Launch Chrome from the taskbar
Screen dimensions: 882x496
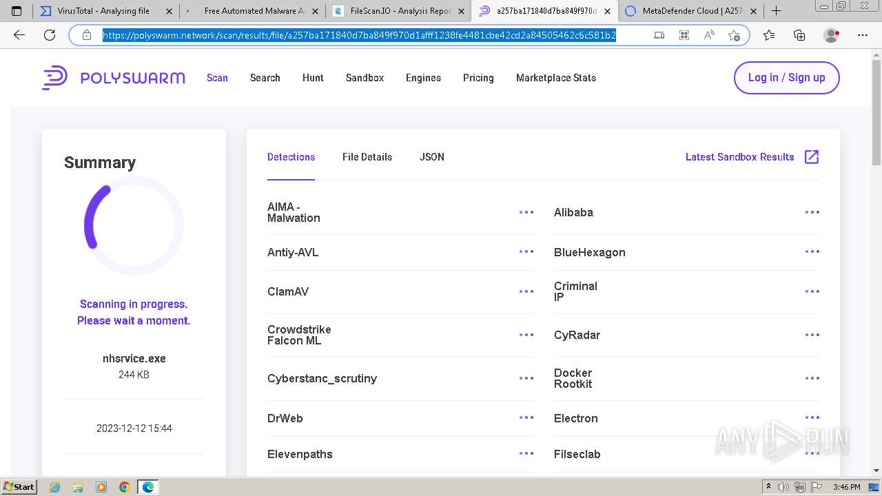pos(125,487)
